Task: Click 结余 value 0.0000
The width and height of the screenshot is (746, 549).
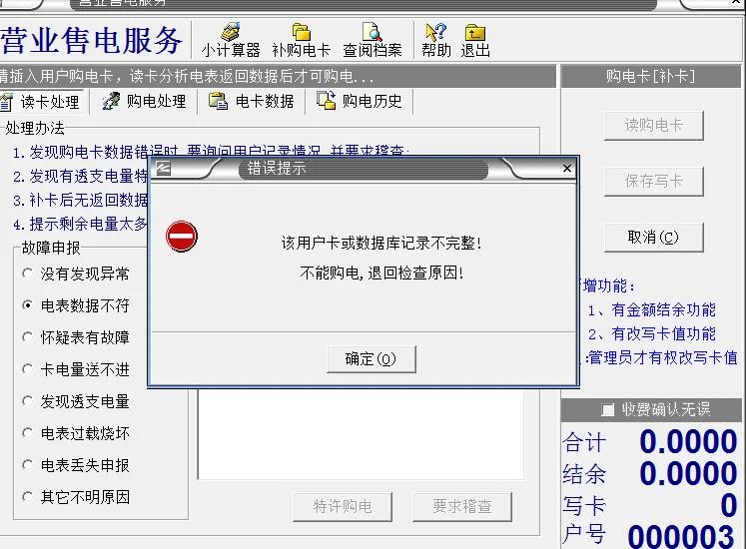Action: click(688, 473)
